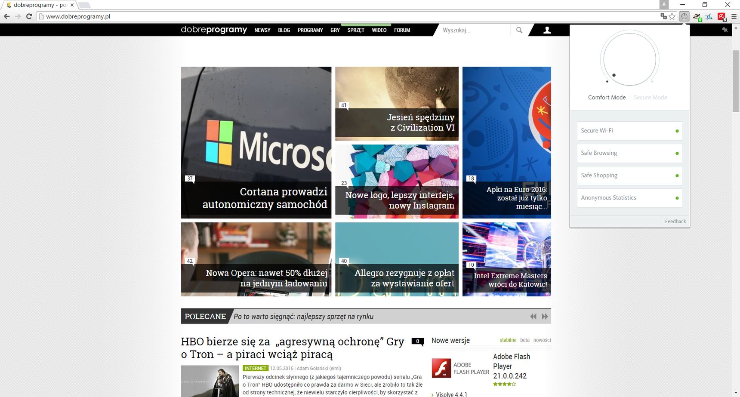Click the browser Back arrow
The width and height of the screenshot is (740, 397).
pyautogui.click(x=6, y=16)
